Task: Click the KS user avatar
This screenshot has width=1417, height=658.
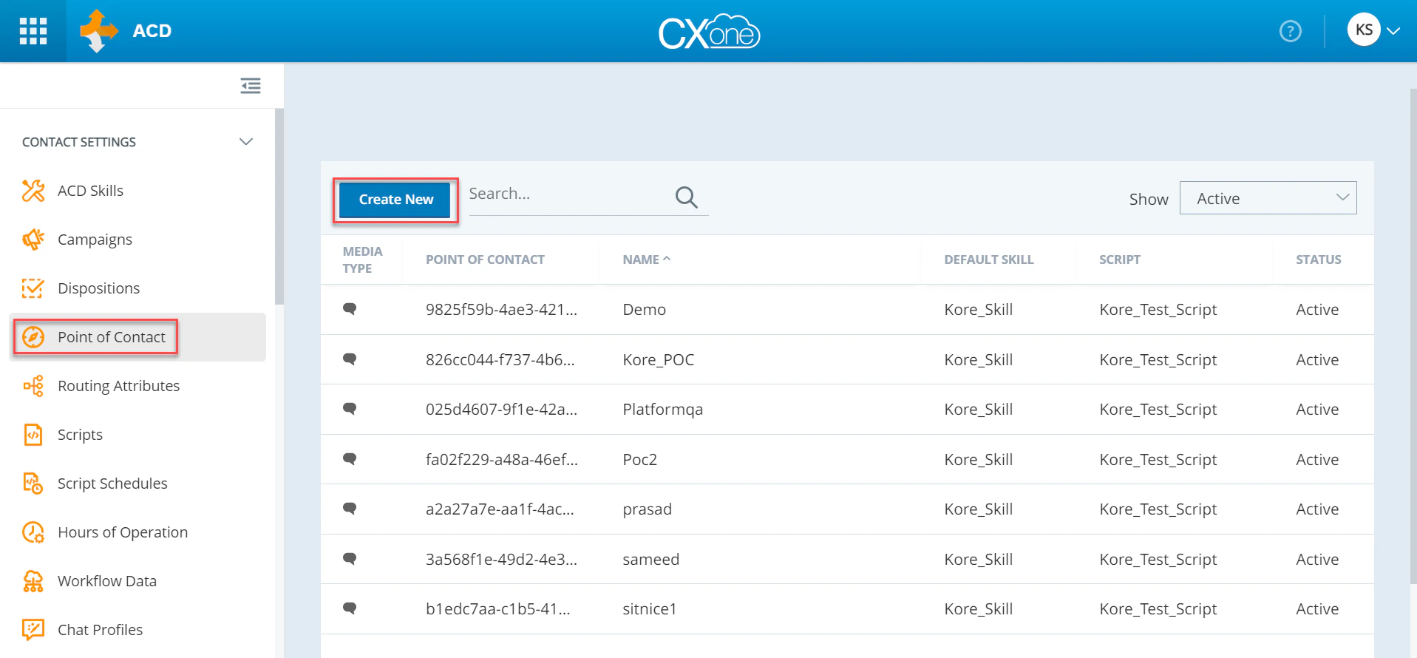Action: click(1364, 30)
